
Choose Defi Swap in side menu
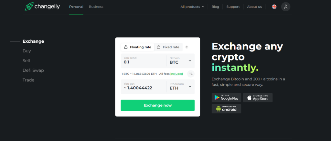click(33, 70)
